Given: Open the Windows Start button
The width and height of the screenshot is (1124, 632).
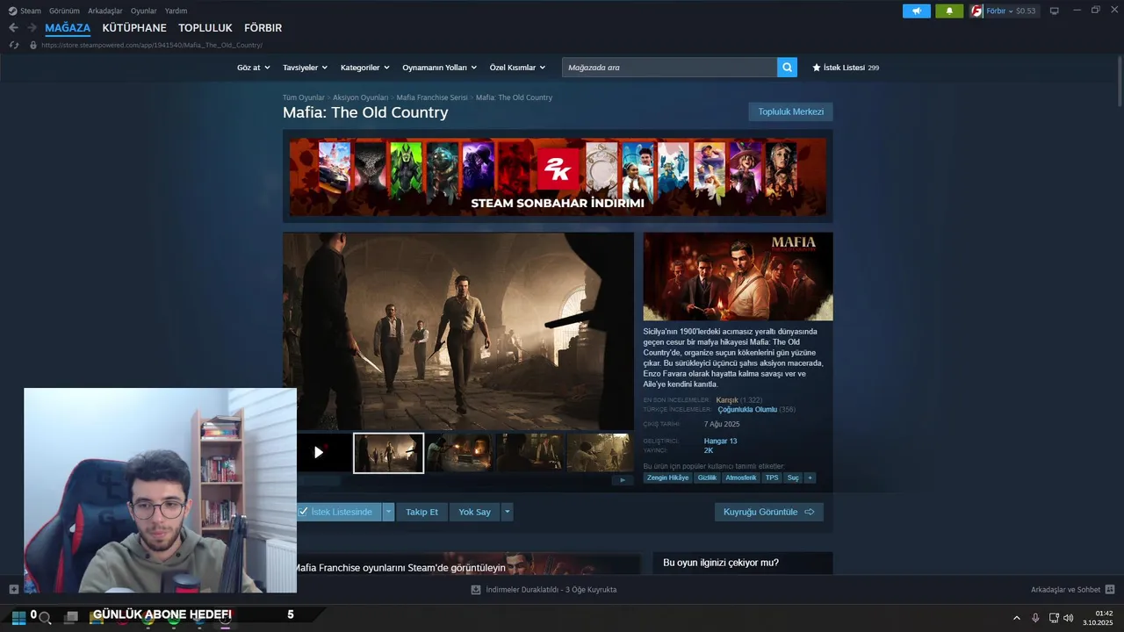Looking at the screenshot, I should click(18, 617).
